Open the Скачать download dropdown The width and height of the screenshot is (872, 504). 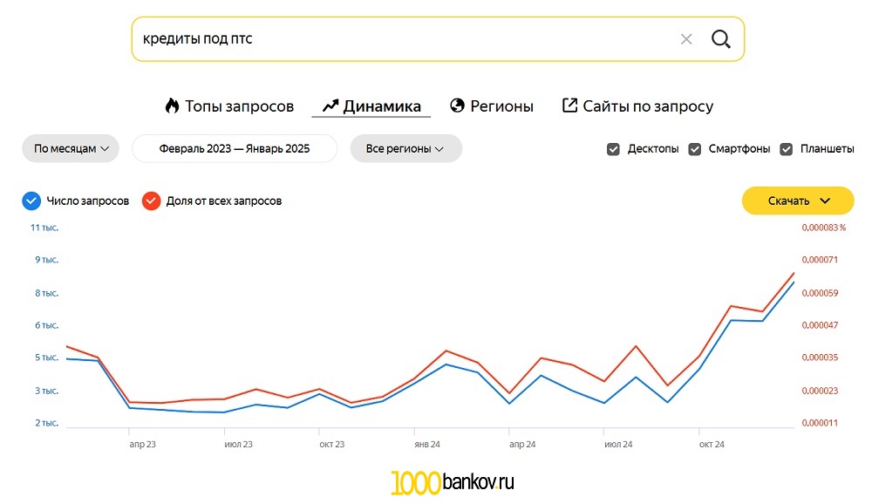pos(797,201)
